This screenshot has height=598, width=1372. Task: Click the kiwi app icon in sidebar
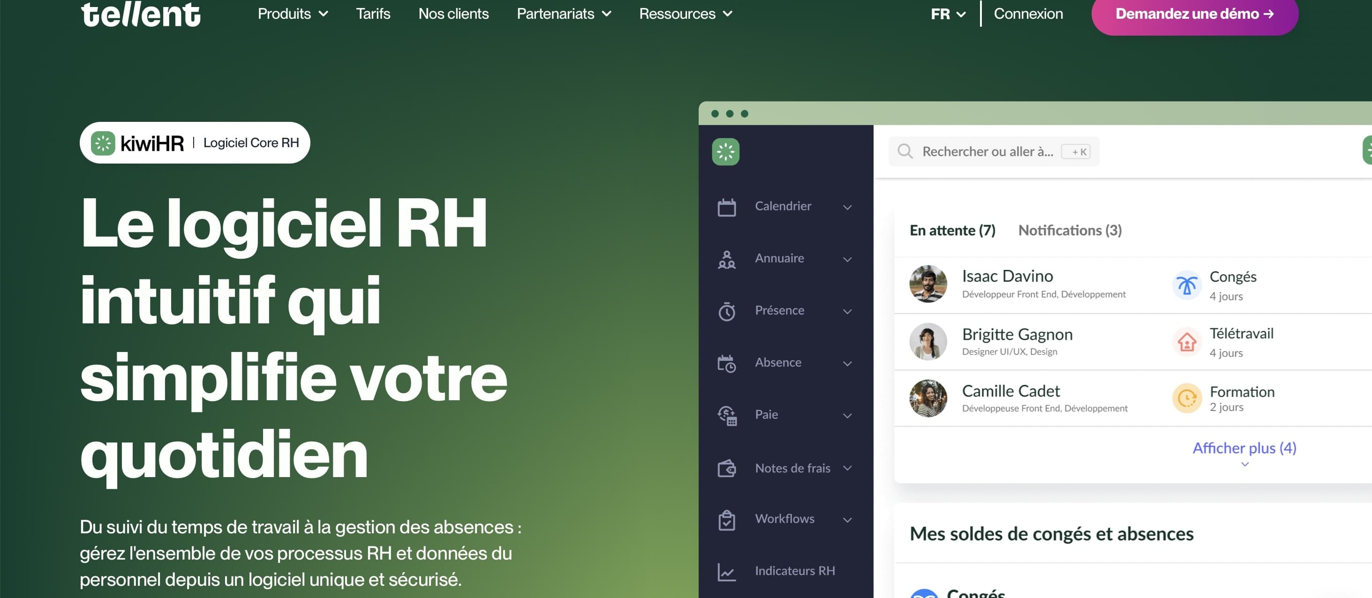[x=725, y=152]
